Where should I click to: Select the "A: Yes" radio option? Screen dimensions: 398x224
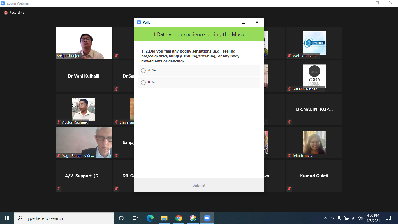click(143, 71)
